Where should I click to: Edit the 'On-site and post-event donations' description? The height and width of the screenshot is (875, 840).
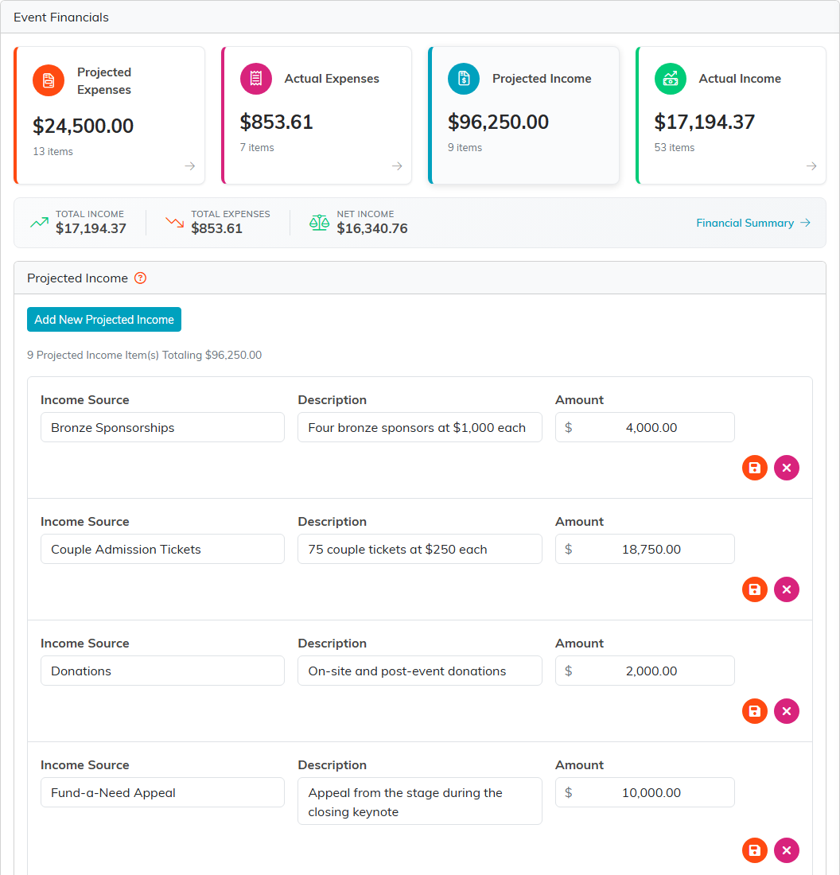pyautogui.click(x=420, y=671)
